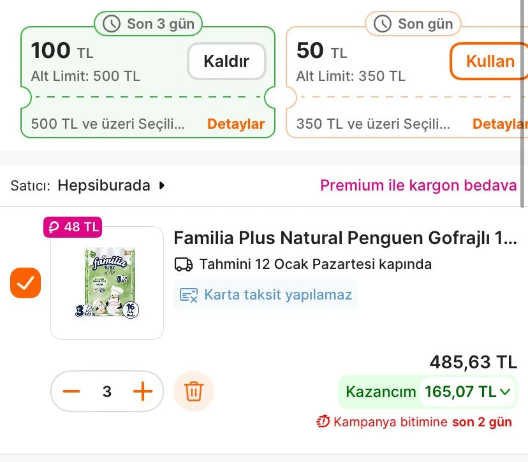Remove the 100 TL coupon with Kaldır
This screenshot has width=528, height=462.
[x=226, y=62]
